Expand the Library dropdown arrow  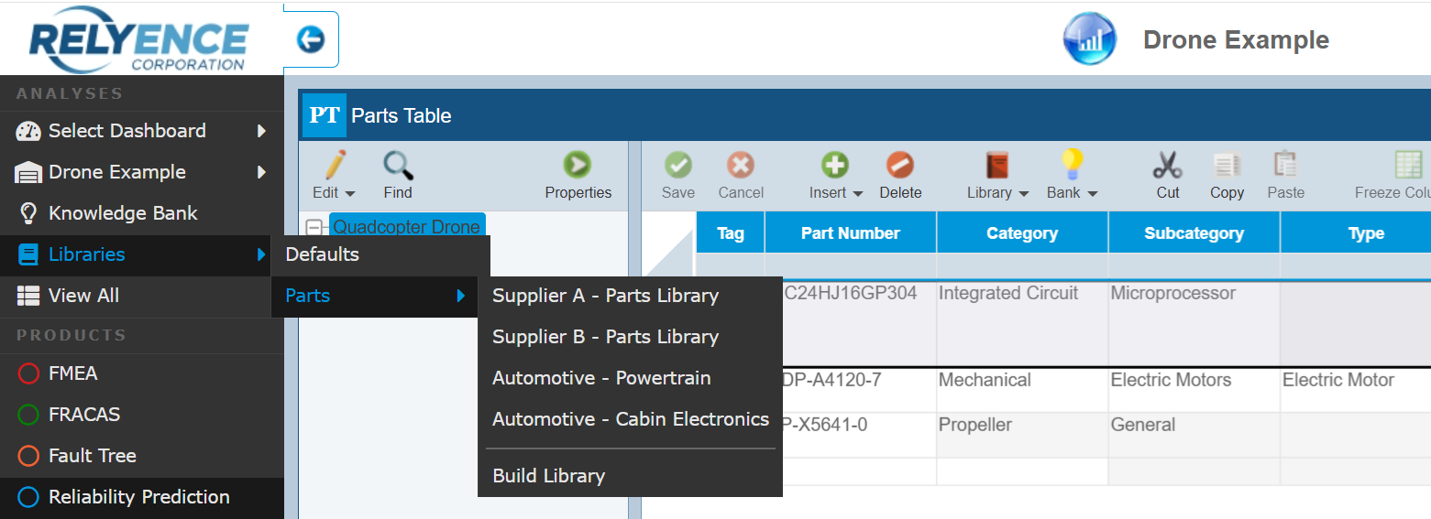click(1023, 194)
